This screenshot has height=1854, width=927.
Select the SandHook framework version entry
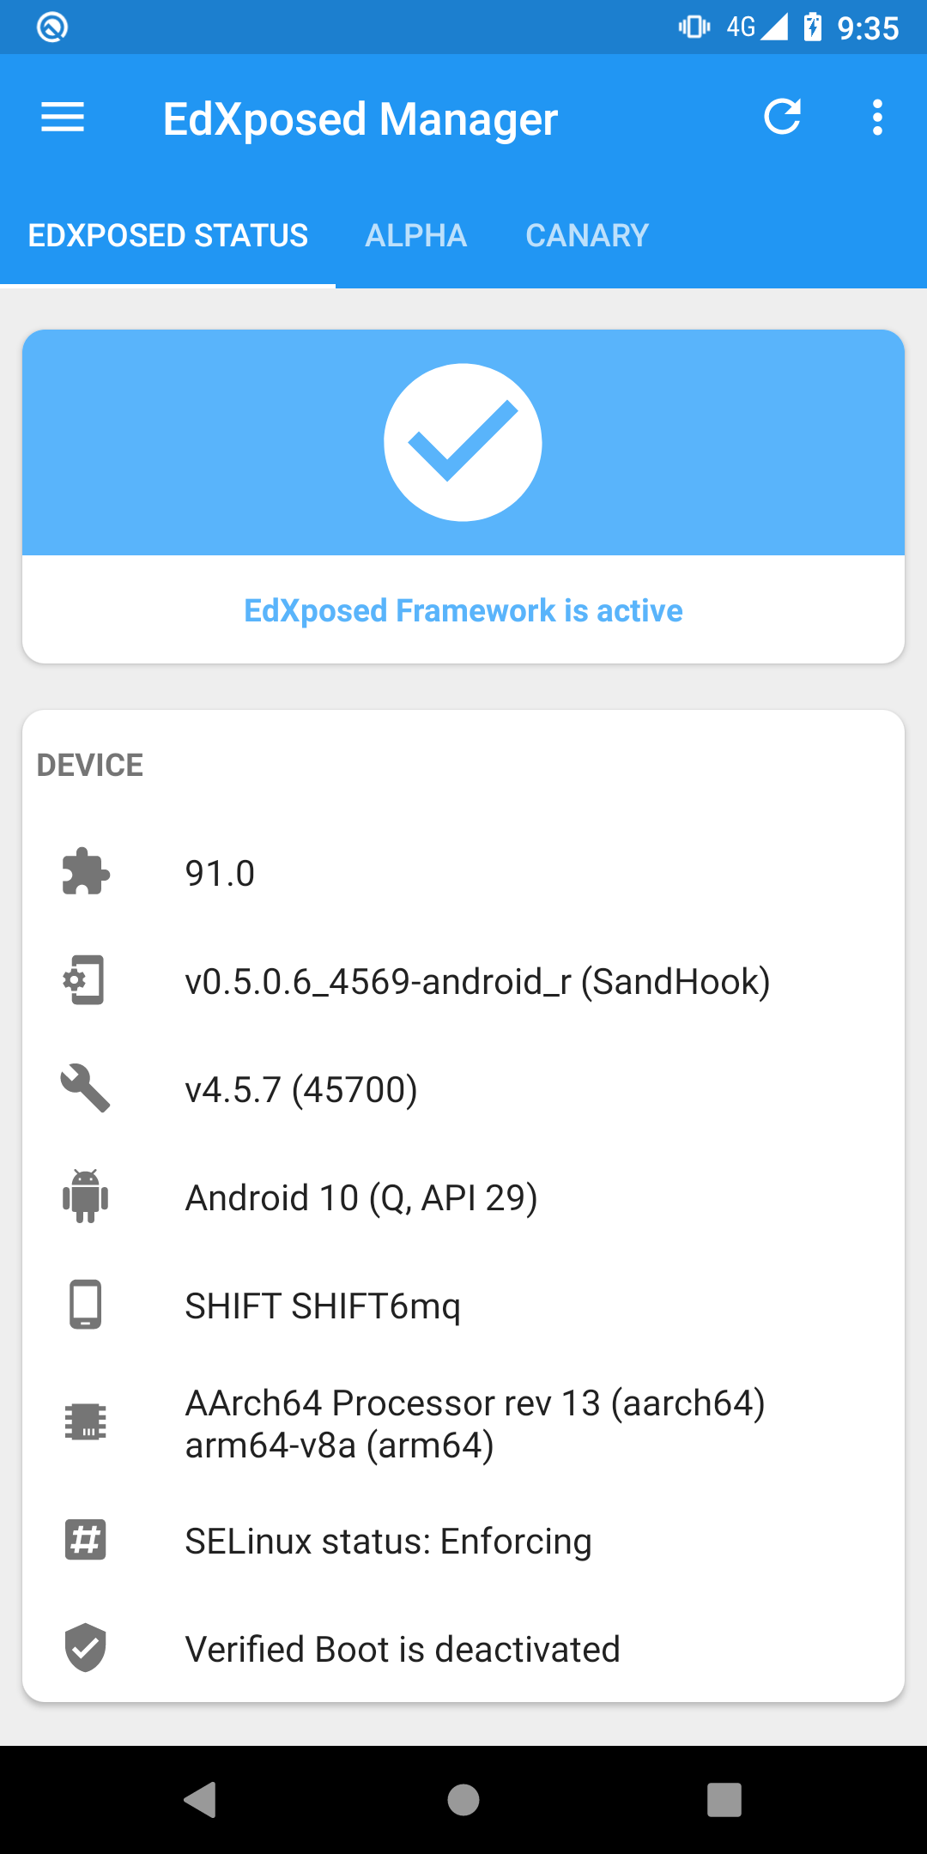pyautogui.click(x=477, y=981)
